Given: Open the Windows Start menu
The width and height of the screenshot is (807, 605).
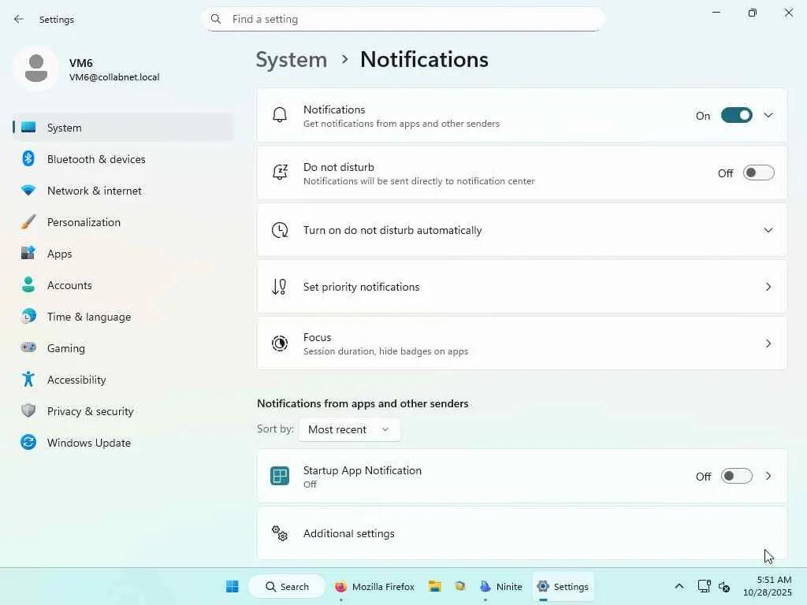Looking at the screenshot, I should (x=232, y=587).
